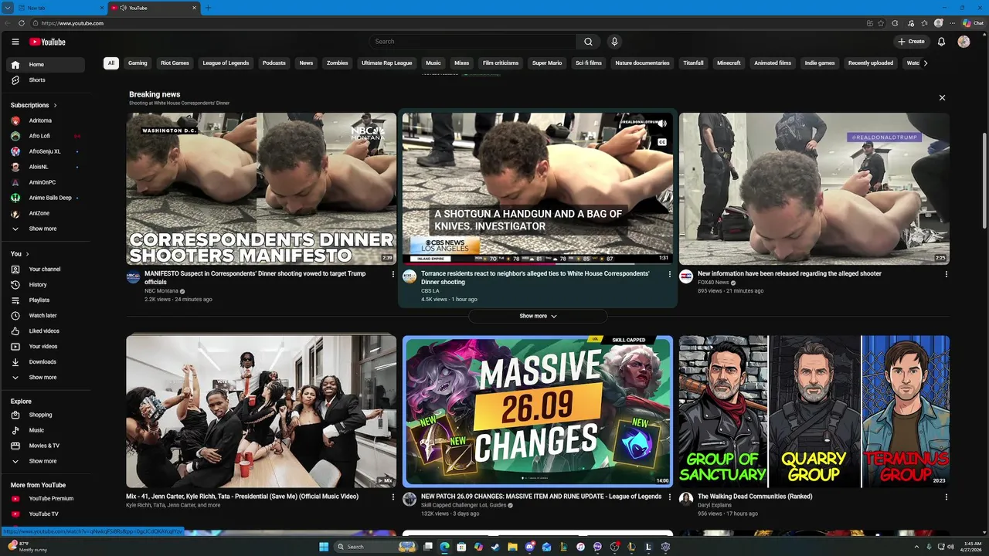
Task: Dismiss Breaking news section with X
Action: click(942, 98)
